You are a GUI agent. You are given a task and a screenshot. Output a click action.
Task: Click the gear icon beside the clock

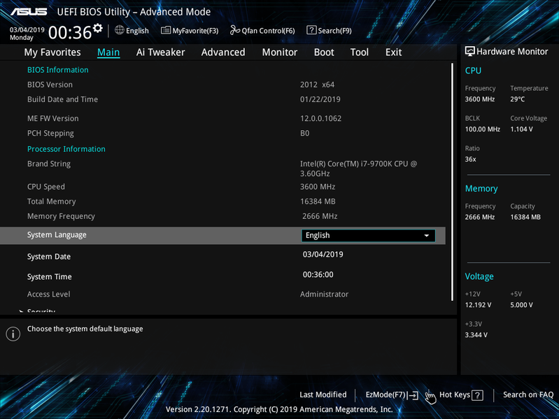[98, 28]
